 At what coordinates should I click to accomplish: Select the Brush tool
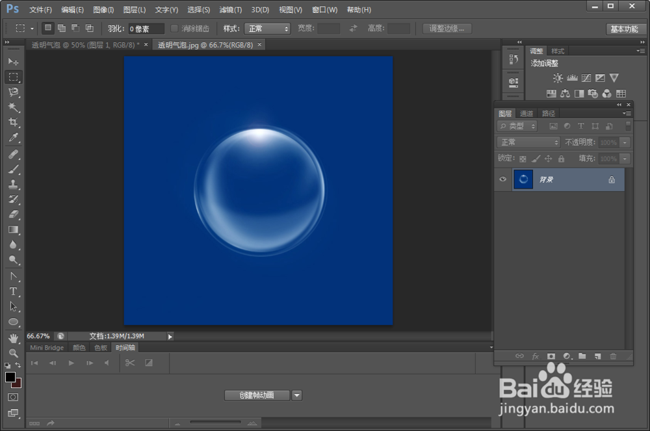(13, 169)
